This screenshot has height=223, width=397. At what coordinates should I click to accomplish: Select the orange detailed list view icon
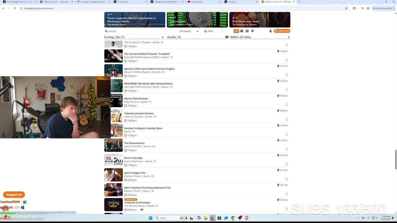[x=236, y=31]
